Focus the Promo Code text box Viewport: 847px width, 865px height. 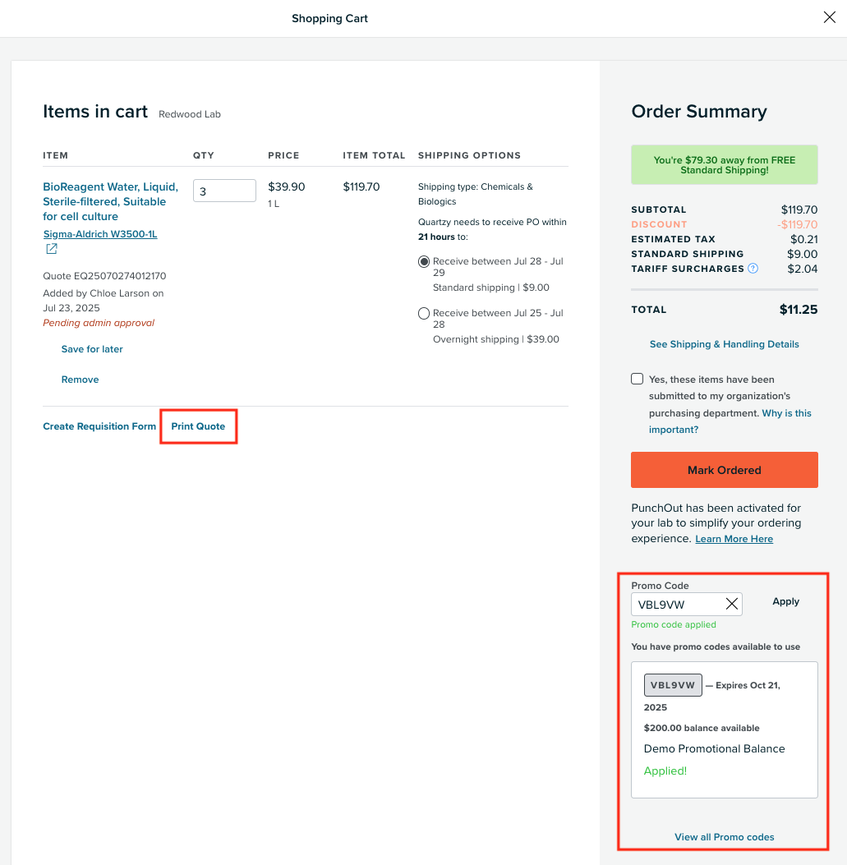point(675,605)
